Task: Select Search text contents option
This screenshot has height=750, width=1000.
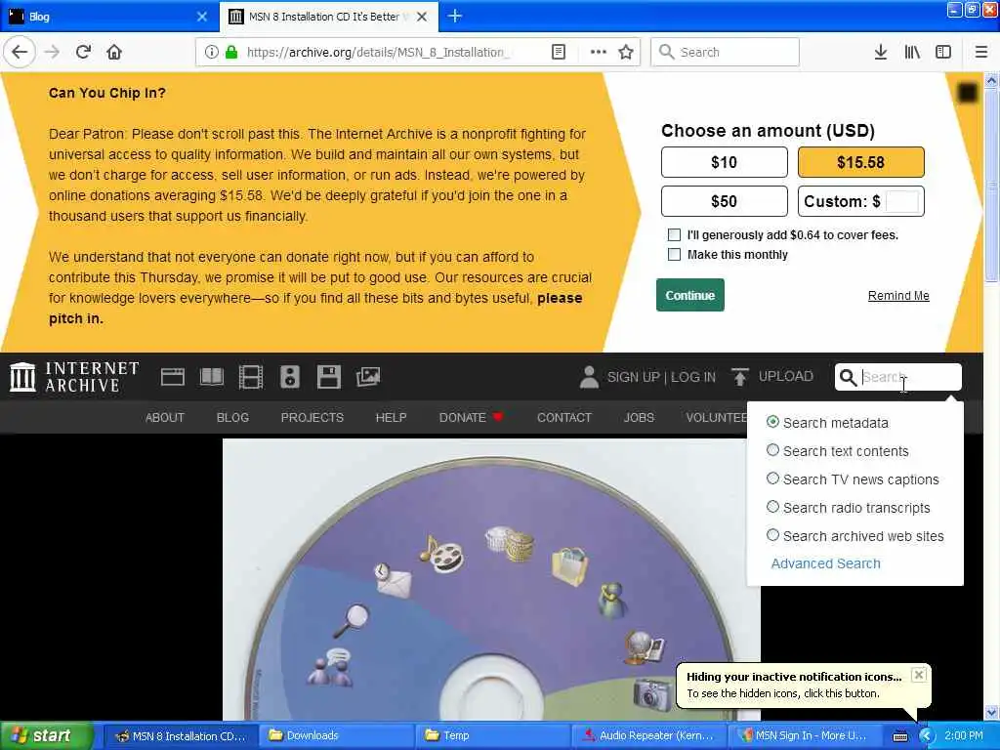Action: coord(772,450)
